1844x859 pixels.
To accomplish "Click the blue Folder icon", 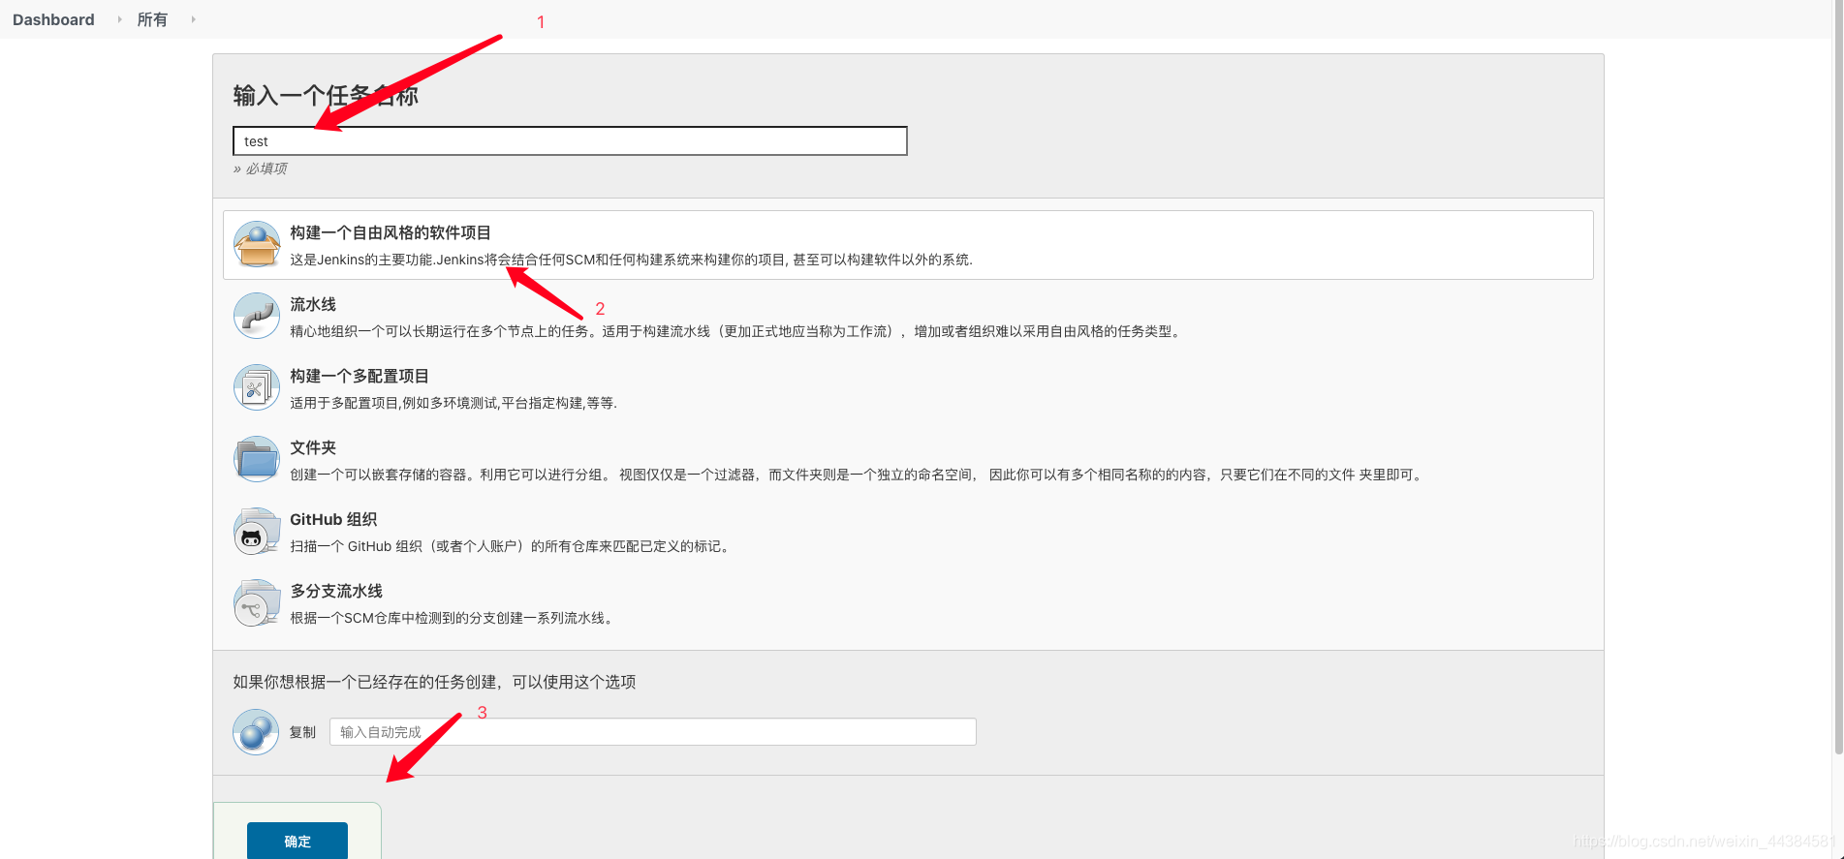I will [x=257, y=459].
